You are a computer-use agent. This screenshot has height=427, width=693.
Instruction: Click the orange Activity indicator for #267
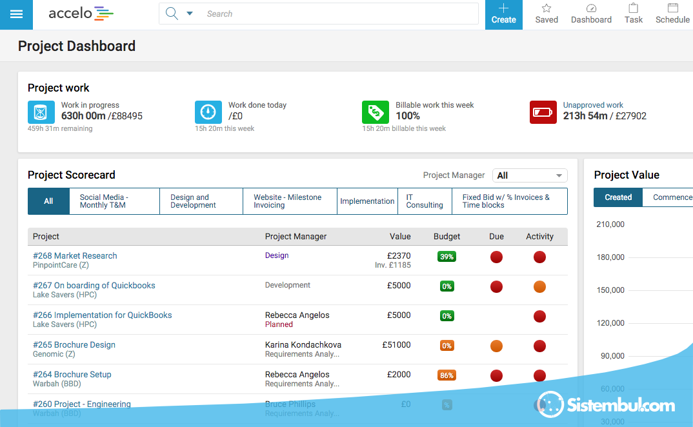pos(539,287)
